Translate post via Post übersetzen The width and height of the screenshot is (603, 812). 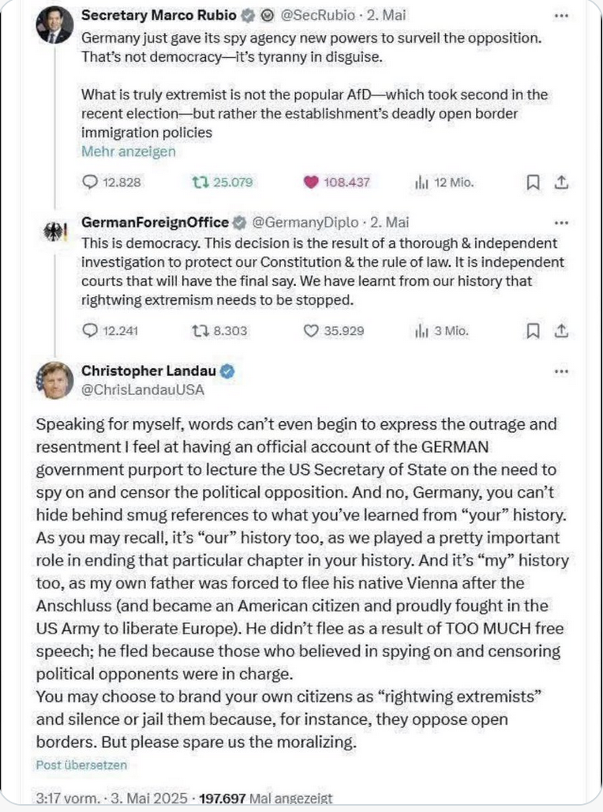pyautogui.click(x=81, y=765)
